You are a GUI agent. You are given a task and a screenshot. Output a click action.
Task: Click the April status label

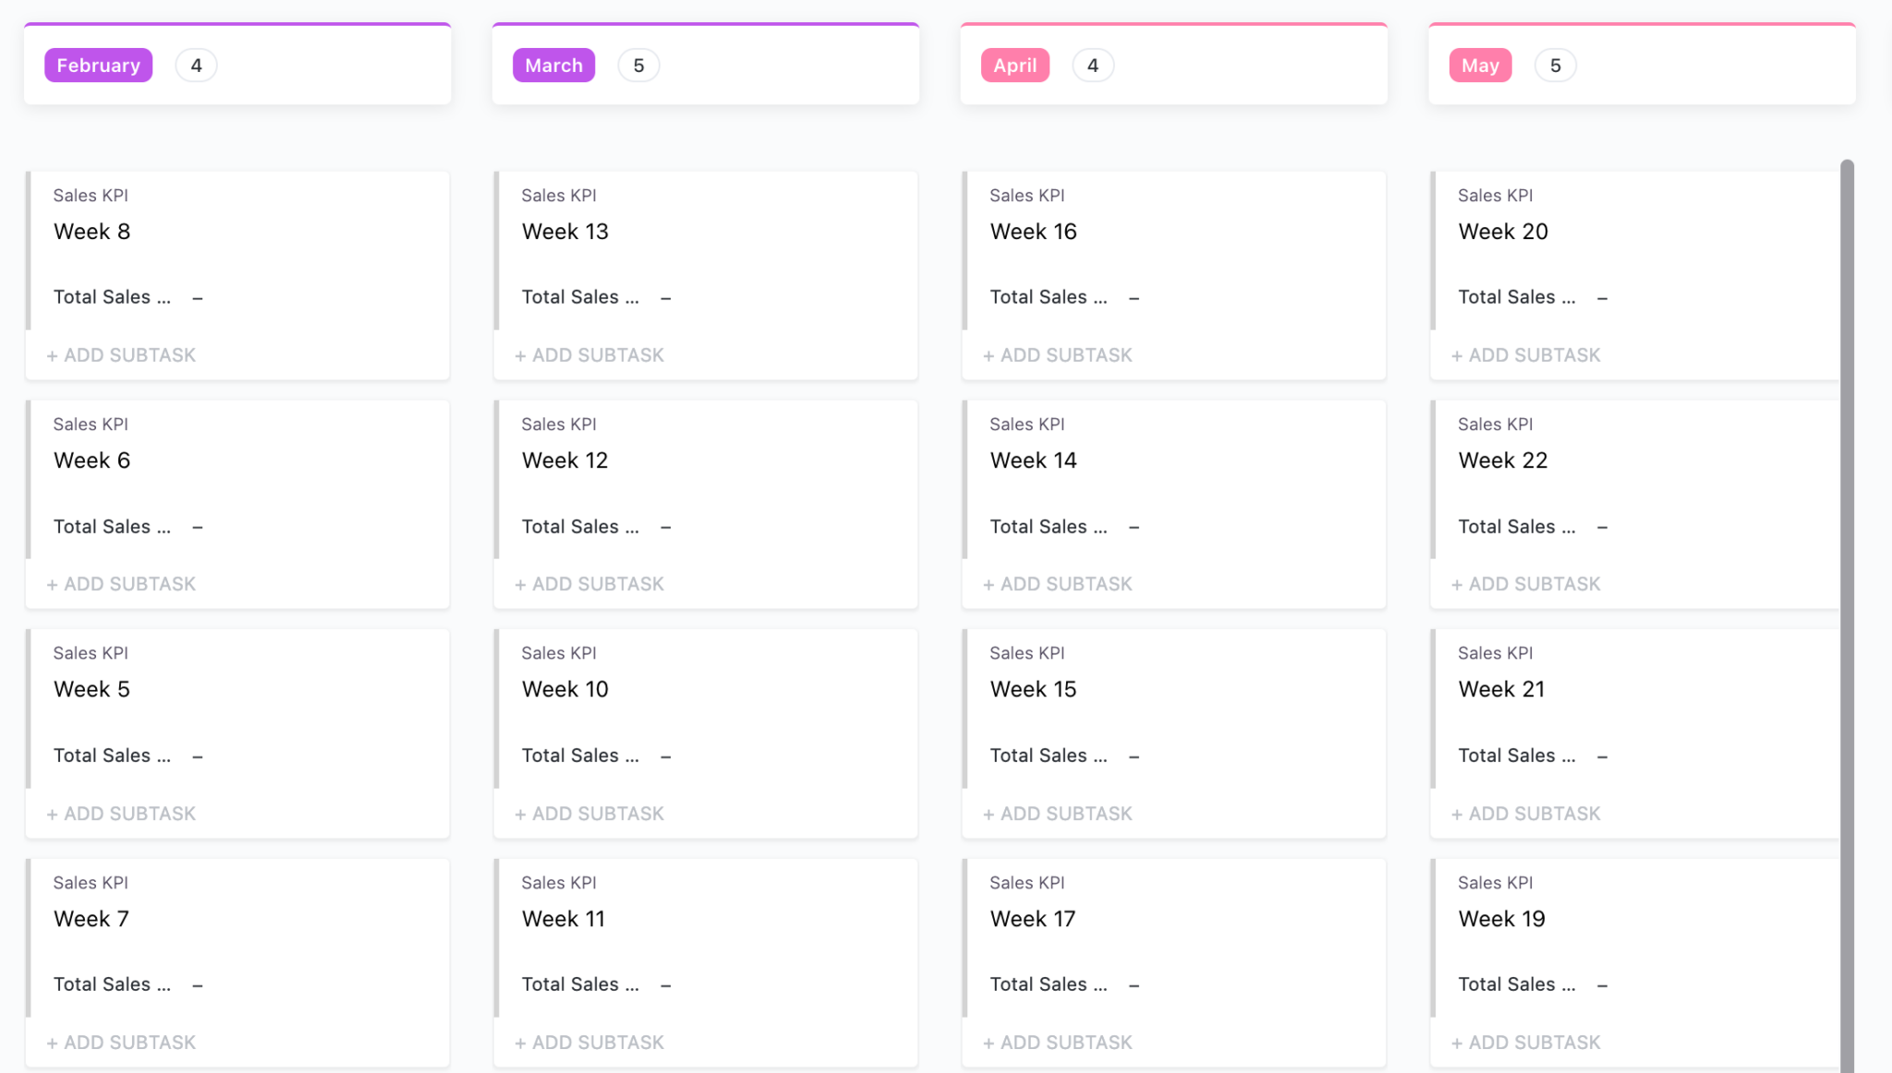(x=1014, y=66)
